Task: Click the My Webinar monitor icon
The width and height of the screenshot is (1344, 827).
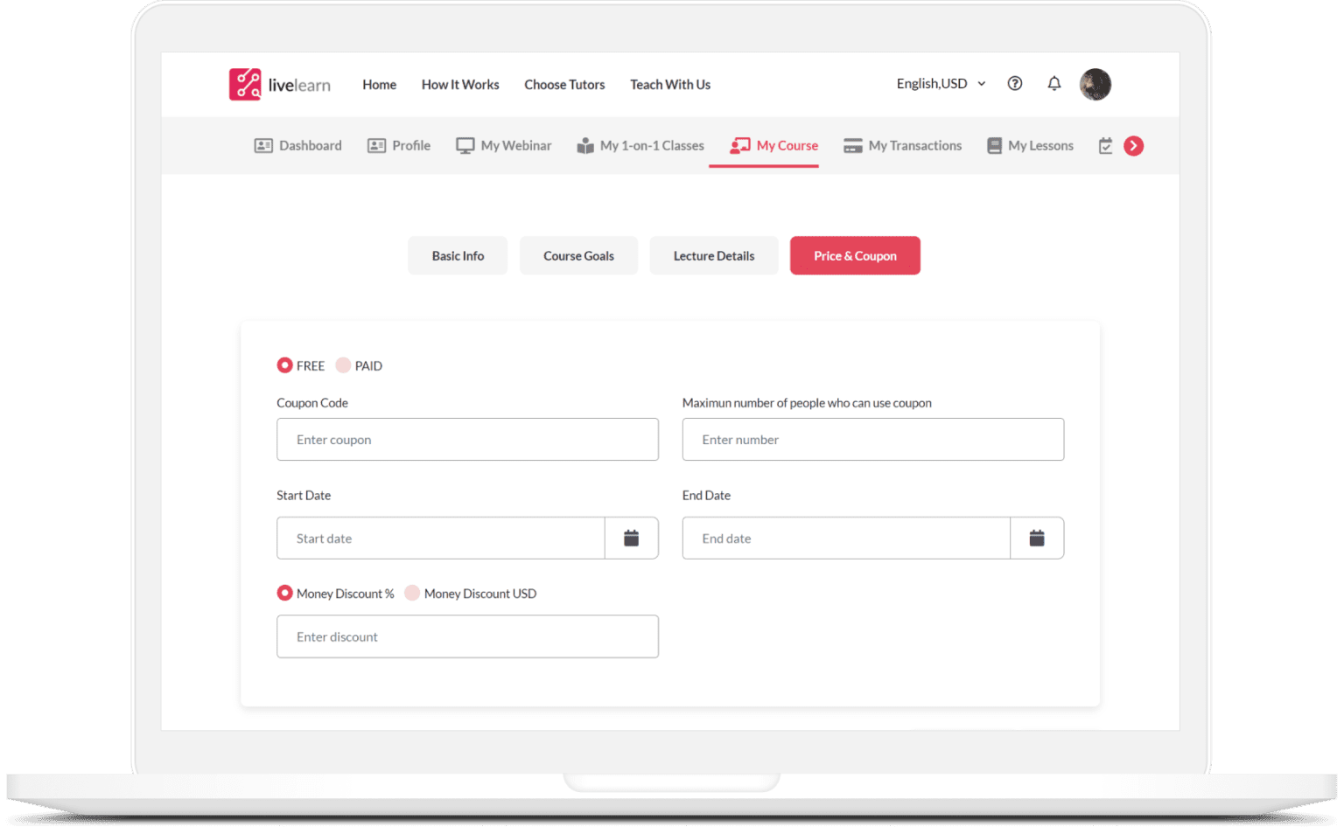Action: click(x=466, y=145)
